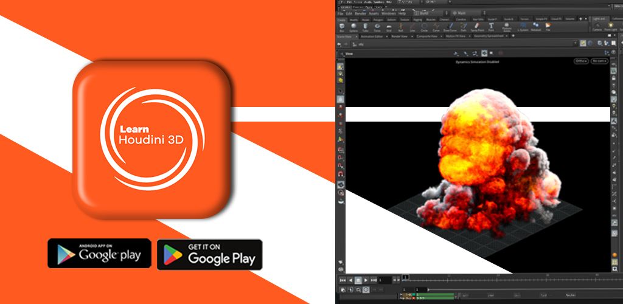Open the Animation Editor pane tab
623x304 pixels.
pos(372,36)
